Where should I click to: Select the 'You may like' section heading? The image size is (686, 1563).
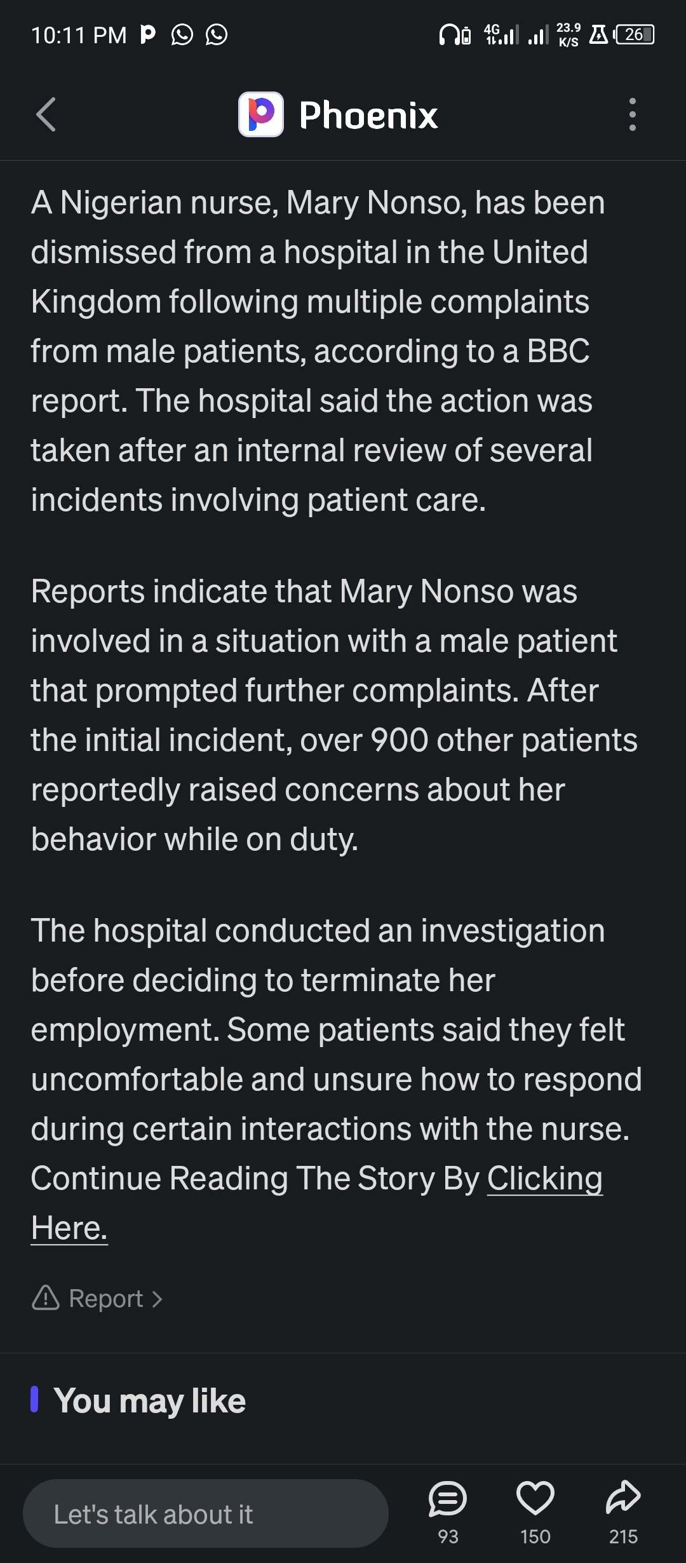(x=149, y=1400)
